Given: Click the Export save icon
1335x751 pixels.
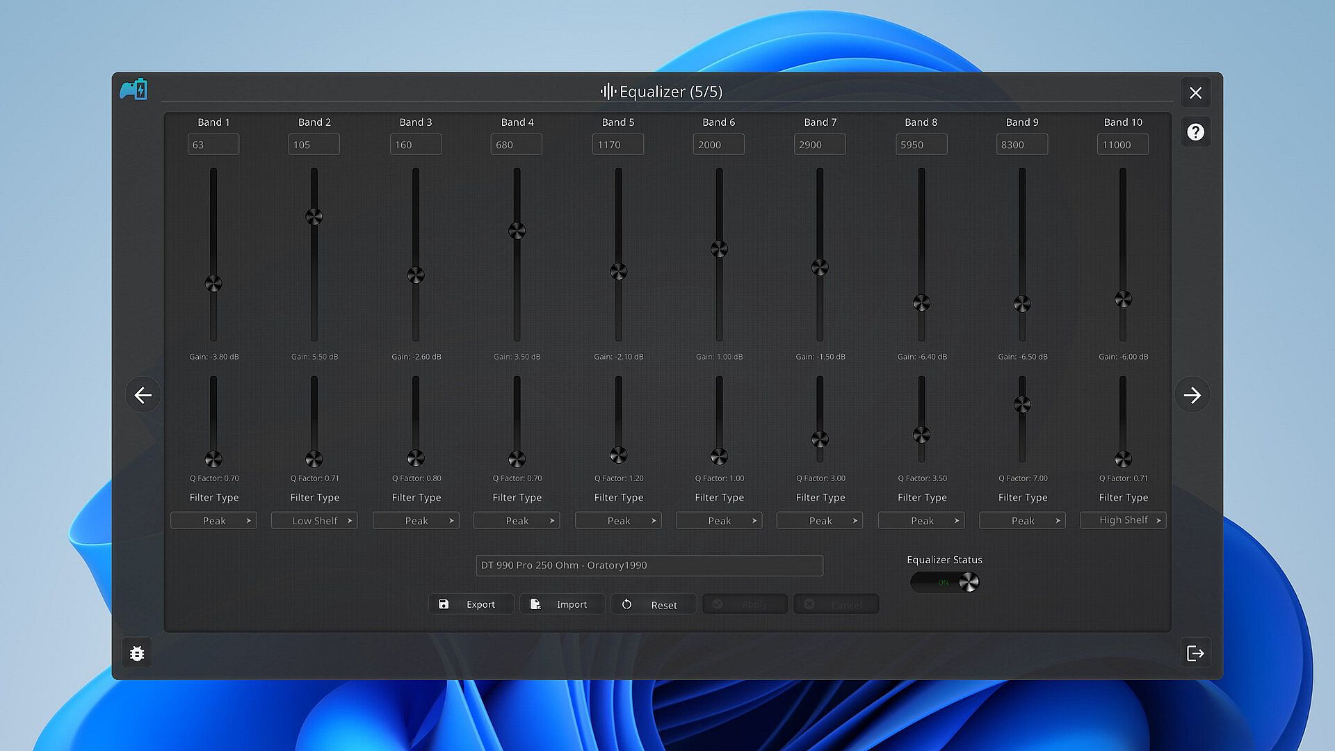Looking at the screenshot, I should tap(444, 604).
